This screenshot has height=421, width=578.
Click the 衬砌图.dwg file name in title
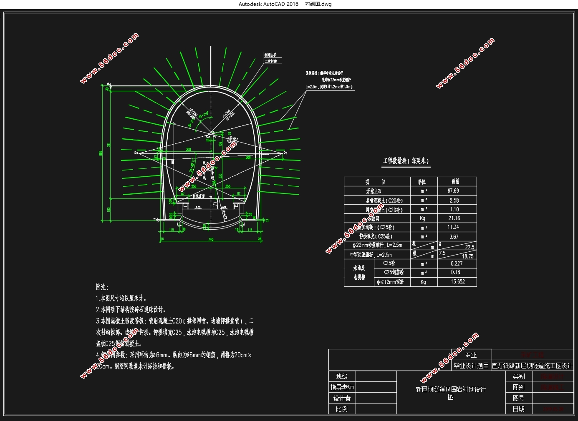[x=318, y=4]
